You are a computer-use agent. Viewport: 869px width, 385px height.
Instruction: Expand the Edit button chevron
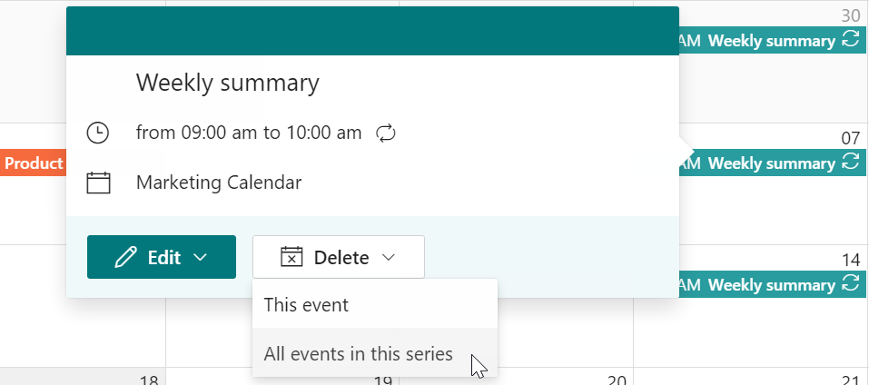(x=200, y=258)
